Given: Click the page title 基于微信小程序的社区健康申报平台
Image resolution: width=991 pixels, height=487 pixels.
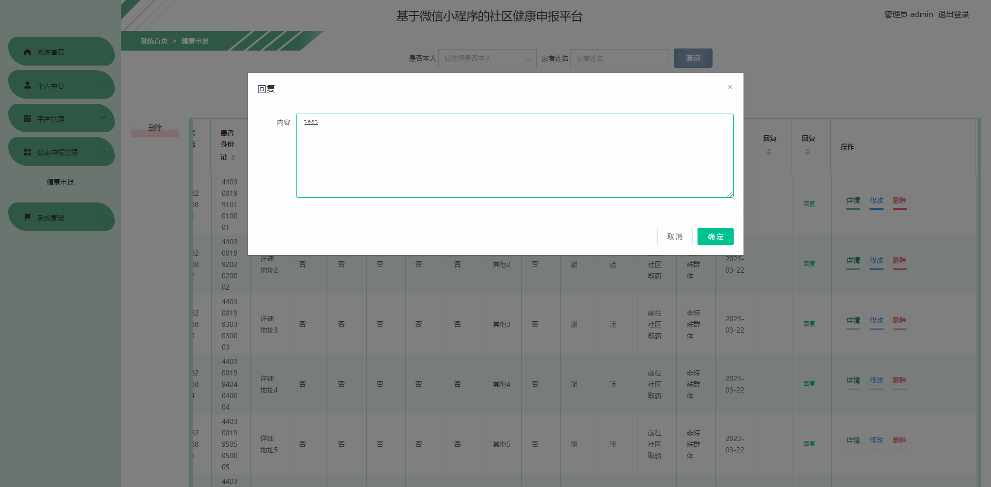Looking at the screenshot, I should point(489,16).
